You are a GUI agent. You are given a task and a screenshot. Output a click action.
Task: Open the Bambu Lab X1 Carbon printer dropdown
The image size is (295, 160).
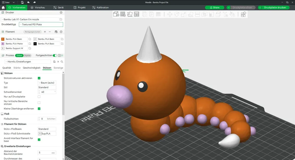(30, 19)
